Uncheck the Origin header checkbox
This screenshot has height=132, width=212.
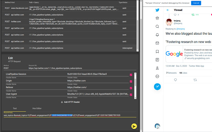point(131,82)
